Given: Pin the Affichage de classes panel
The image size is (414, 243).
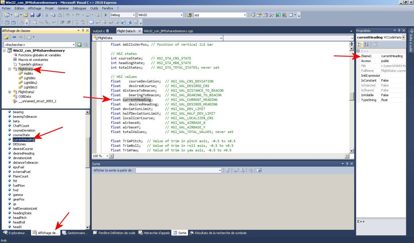Looking at the screenshot, I should coord(83,30).
